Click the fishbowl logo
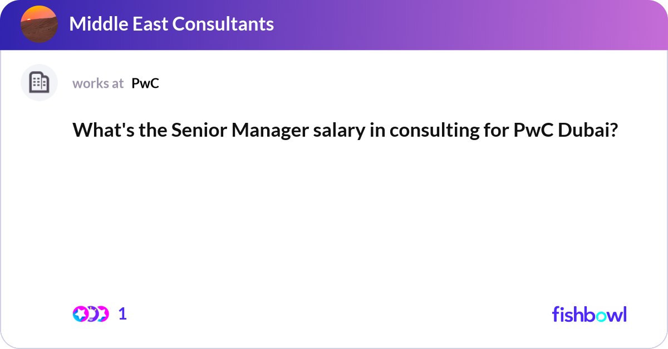Image resolution: width=668 pixels, height=349 pixels. pyautogui.click(x=589, y=314)
